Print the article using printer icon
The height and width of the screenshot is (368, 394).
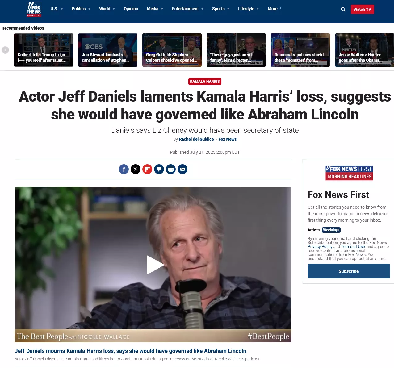coord(171,169)
